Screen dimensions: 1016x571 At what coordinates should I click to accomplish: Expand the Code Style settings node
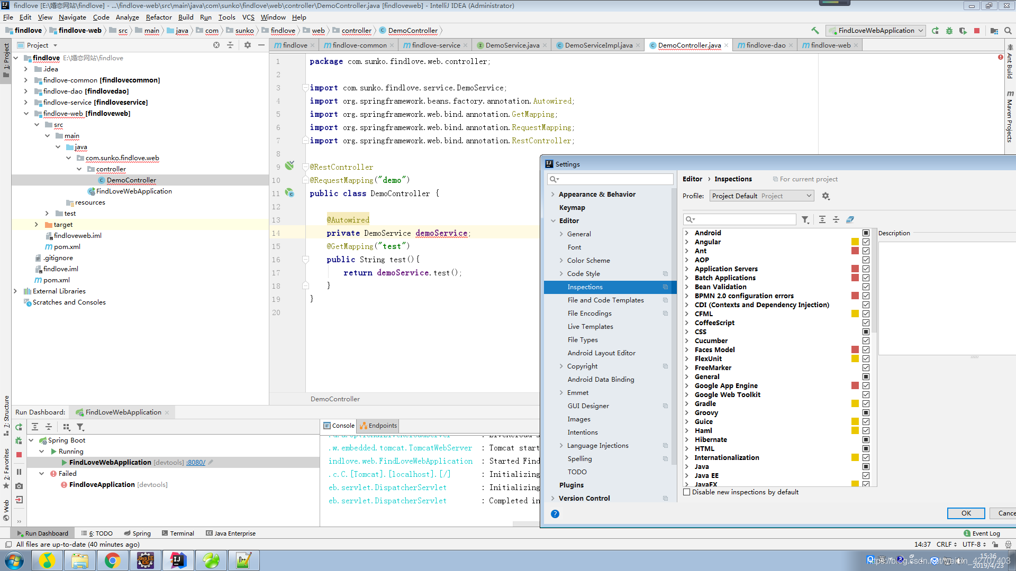click(561, 274)
